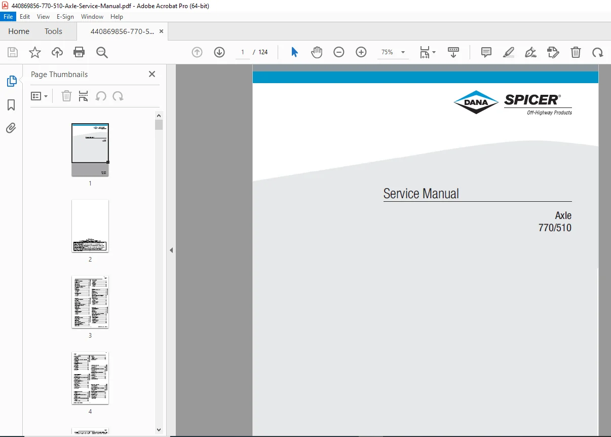This screenshot has height=437, width=611.
Task: Click the scrolling mode keyboard icon
Action: (x=453, y=52)
